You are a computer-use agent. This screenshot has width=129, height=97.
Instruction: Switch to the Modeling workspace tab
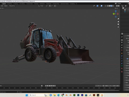pos(9,4)
